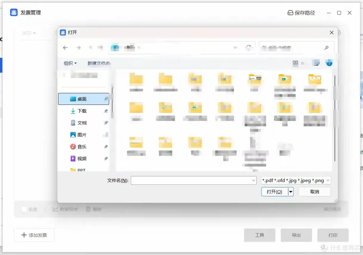This screenshot has width=363, height=255.
Task: Toggle the 全选 select all checkbox
Action: (24, 209)
